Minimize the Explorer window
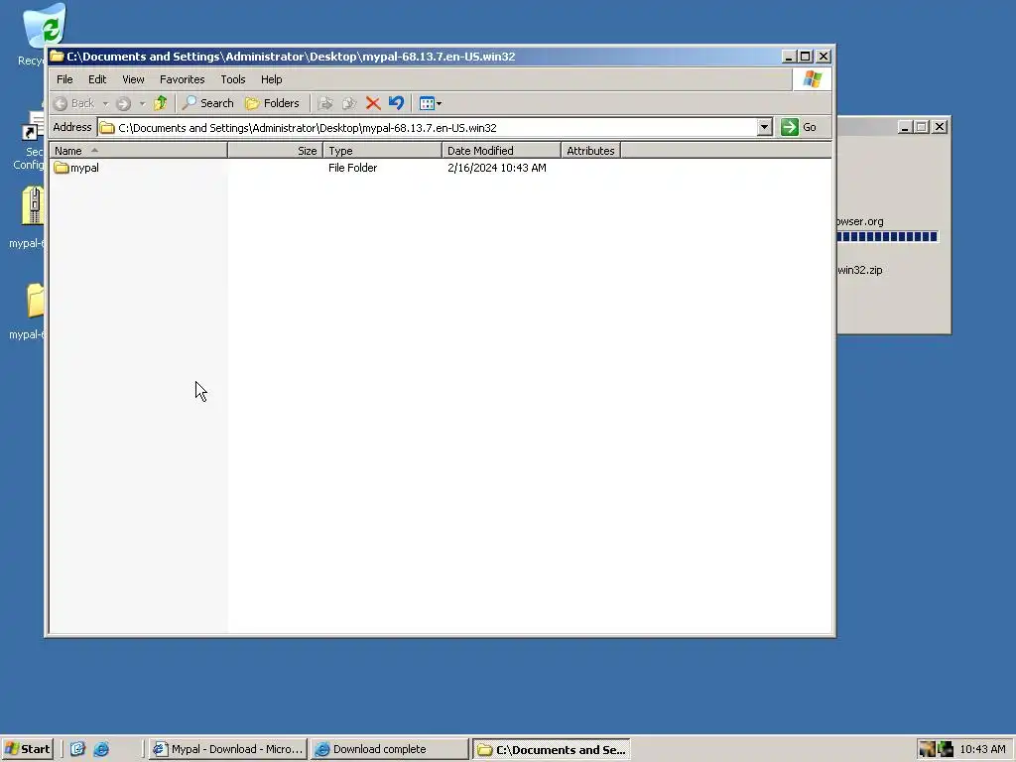The width and height of the screenshot is (1016, 762). [x=789, y=57]
